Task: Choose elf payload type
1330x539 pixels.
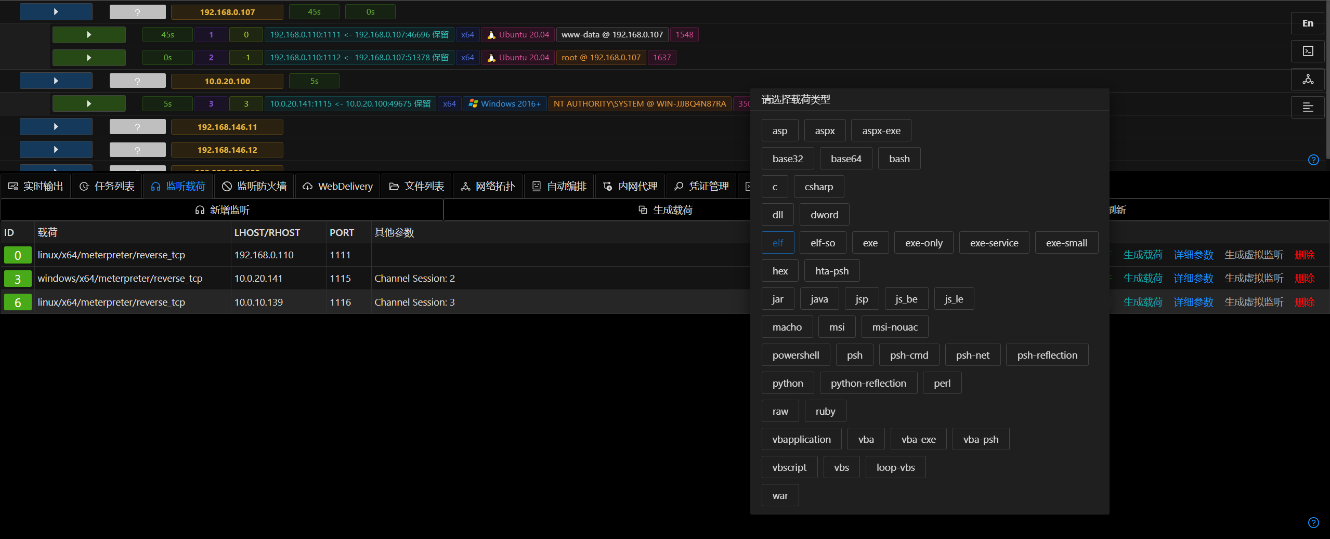Action: tap(778, 243)
